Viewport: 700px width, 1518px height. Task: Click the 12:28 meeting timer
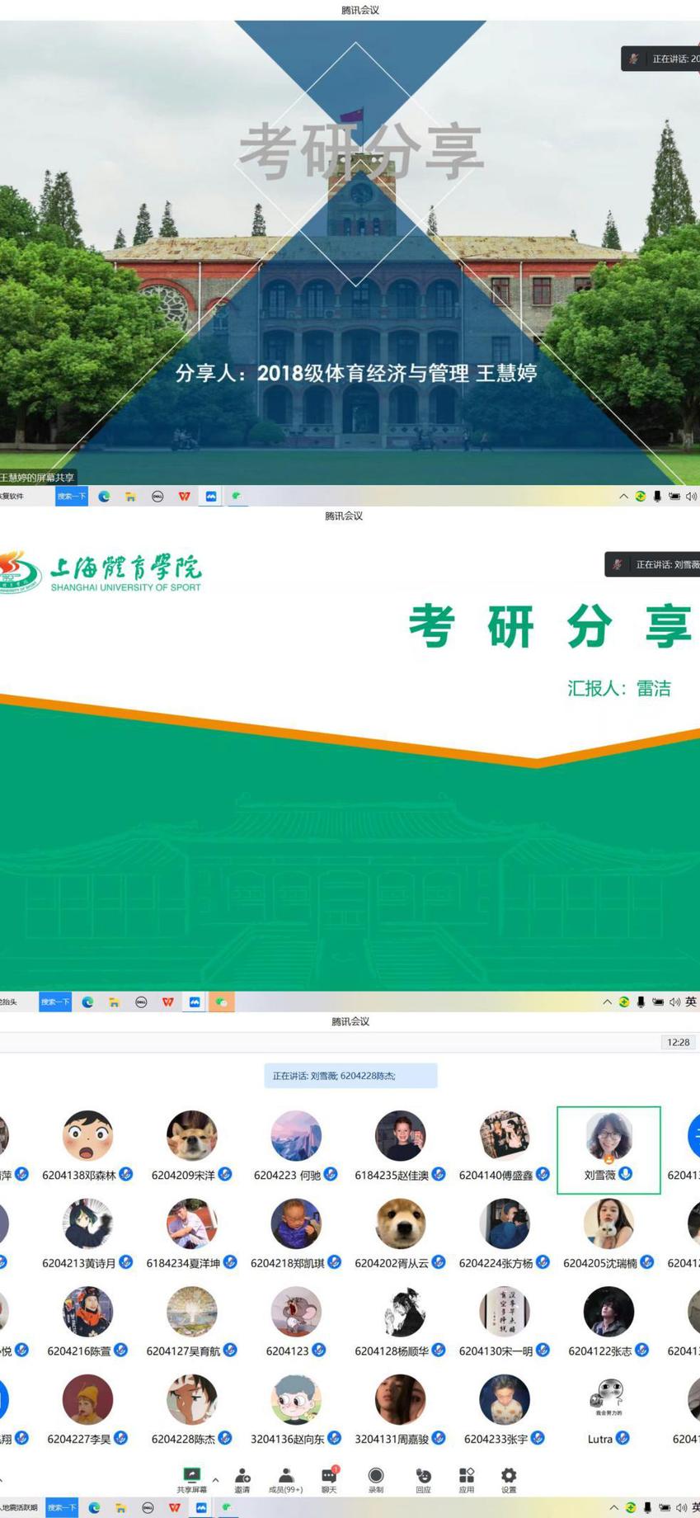tap(678, 1042)
